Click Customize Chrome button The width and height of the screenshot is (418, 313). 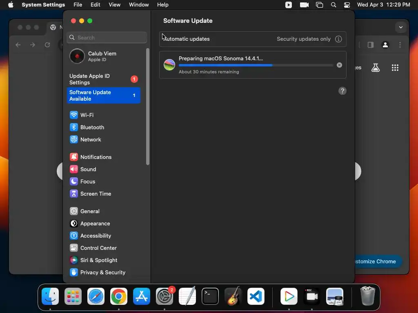coord(378,261)
